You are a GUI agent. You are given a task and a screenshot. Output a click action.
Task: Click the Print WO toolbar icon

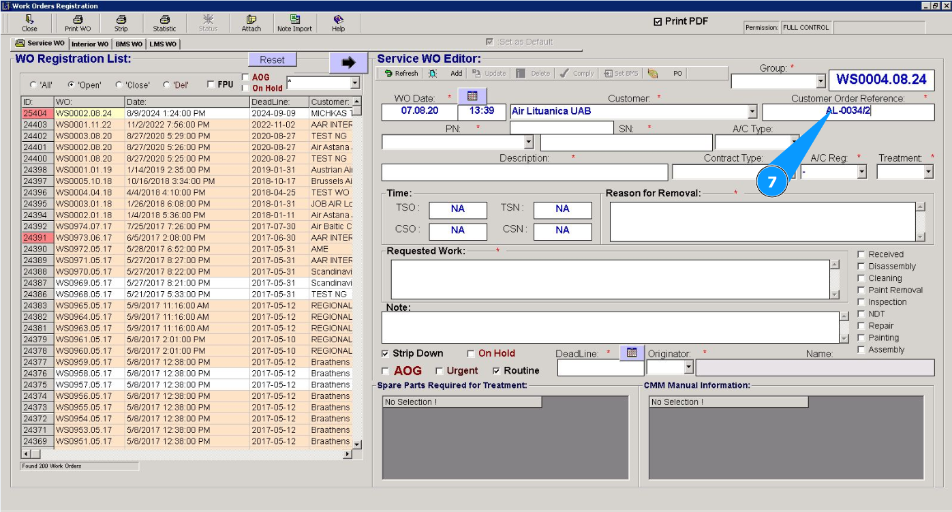[x=78, y=20]
